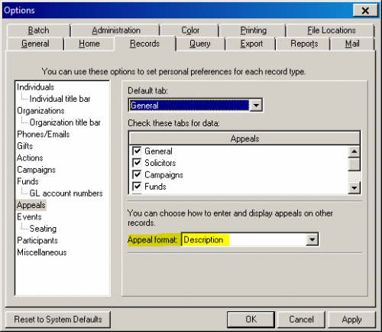Pick Miscellaneous in record list

tap(42, 252)
